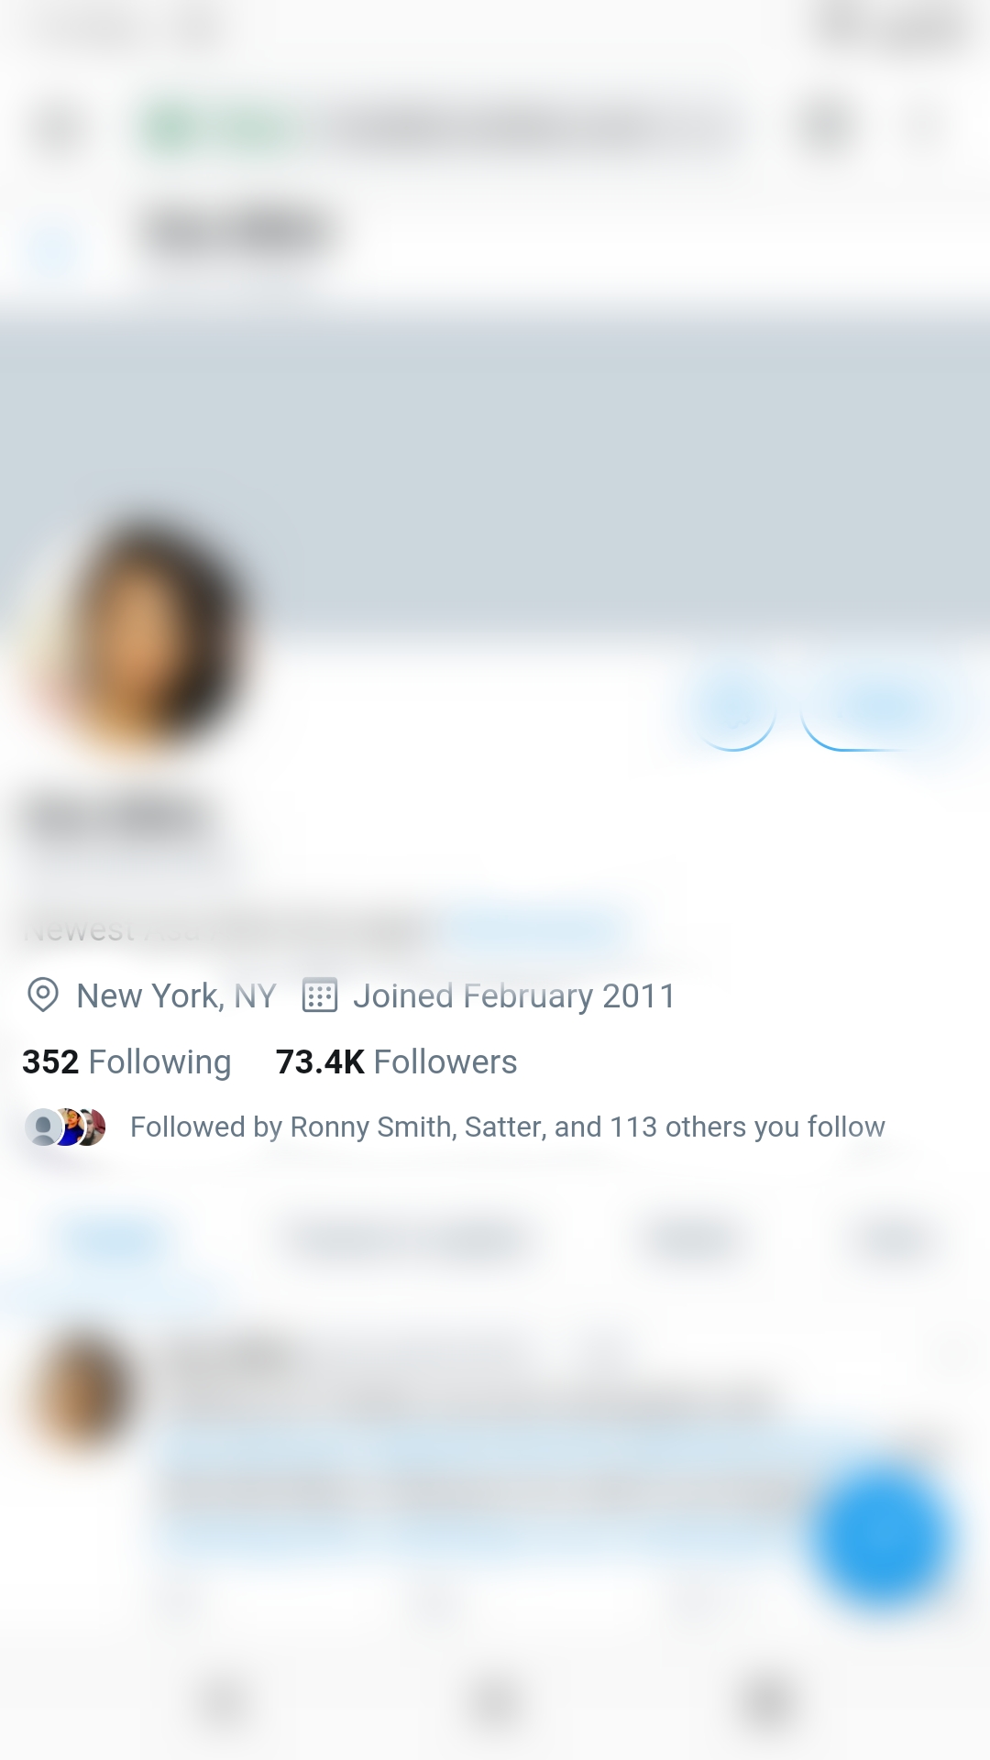Tap the blue floating compose tweet button
The height and width of the screenshot is (1760, 990).
(x=882, y=1537)
